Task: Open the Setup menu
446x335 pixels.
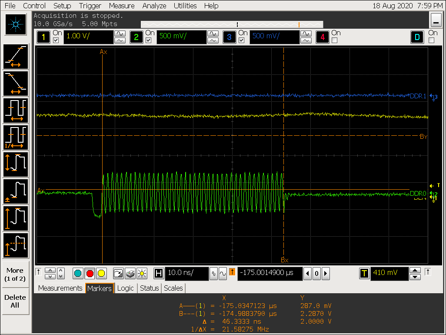Action: (62, 6)
